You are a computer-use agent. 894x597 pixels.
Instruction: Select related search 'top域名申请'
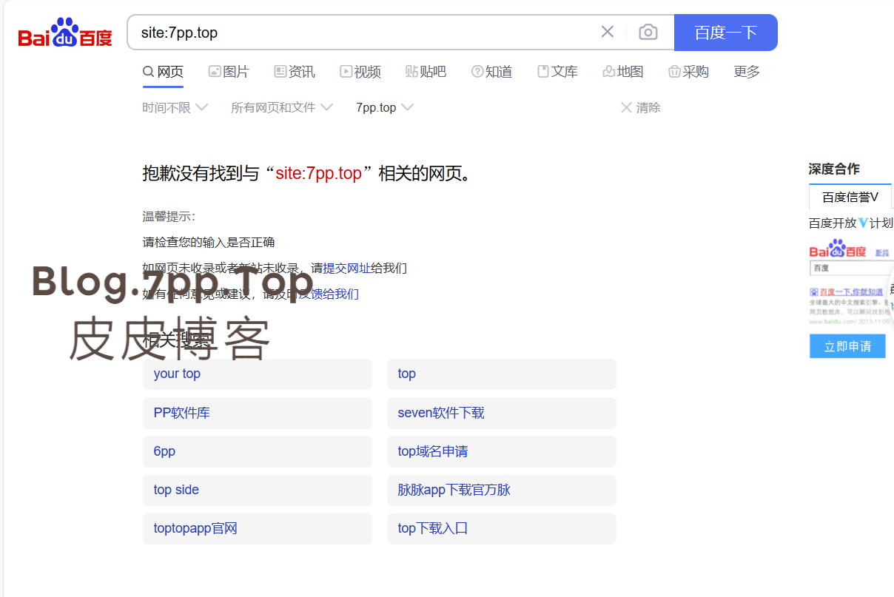tap(502, 451)
